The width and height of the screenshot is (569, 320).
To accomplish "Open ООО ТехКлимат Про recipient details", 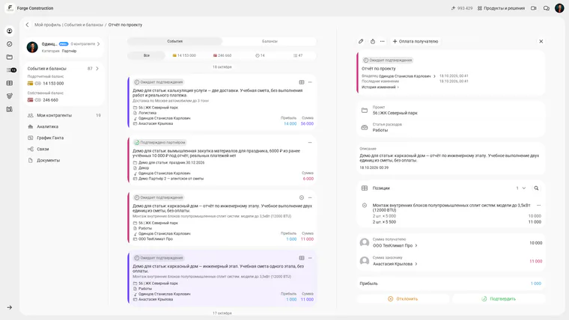I will click(395, 245).
